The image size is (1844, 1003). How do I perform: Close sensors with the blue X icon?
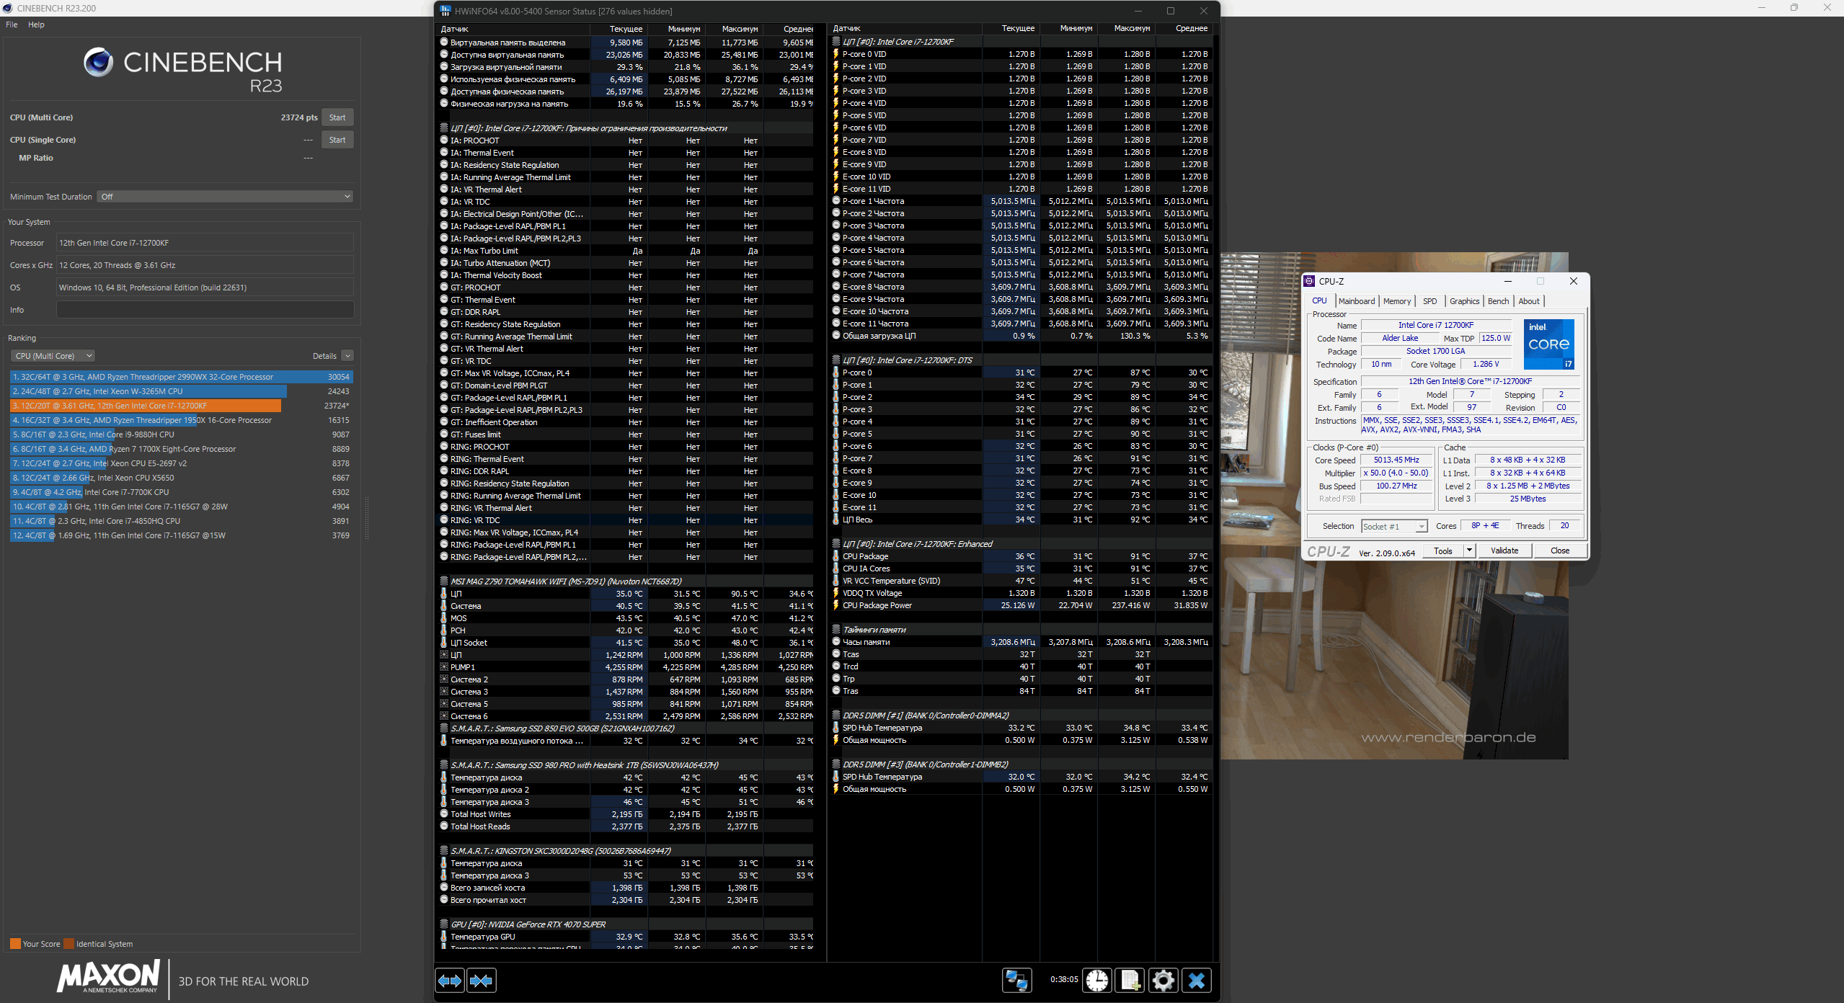tap(1197, 981)
